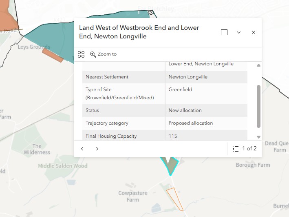The image size is (289, 217).
Task: Go to previous feature arrow
Action: pyautogui.click(x=82, y=149)
